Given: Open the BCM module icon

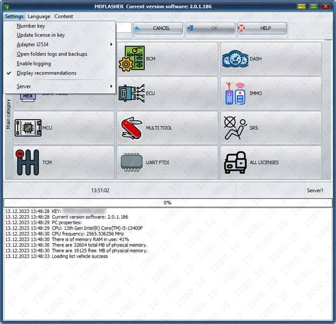Looking at the screenshot, I should click(132, 59).
